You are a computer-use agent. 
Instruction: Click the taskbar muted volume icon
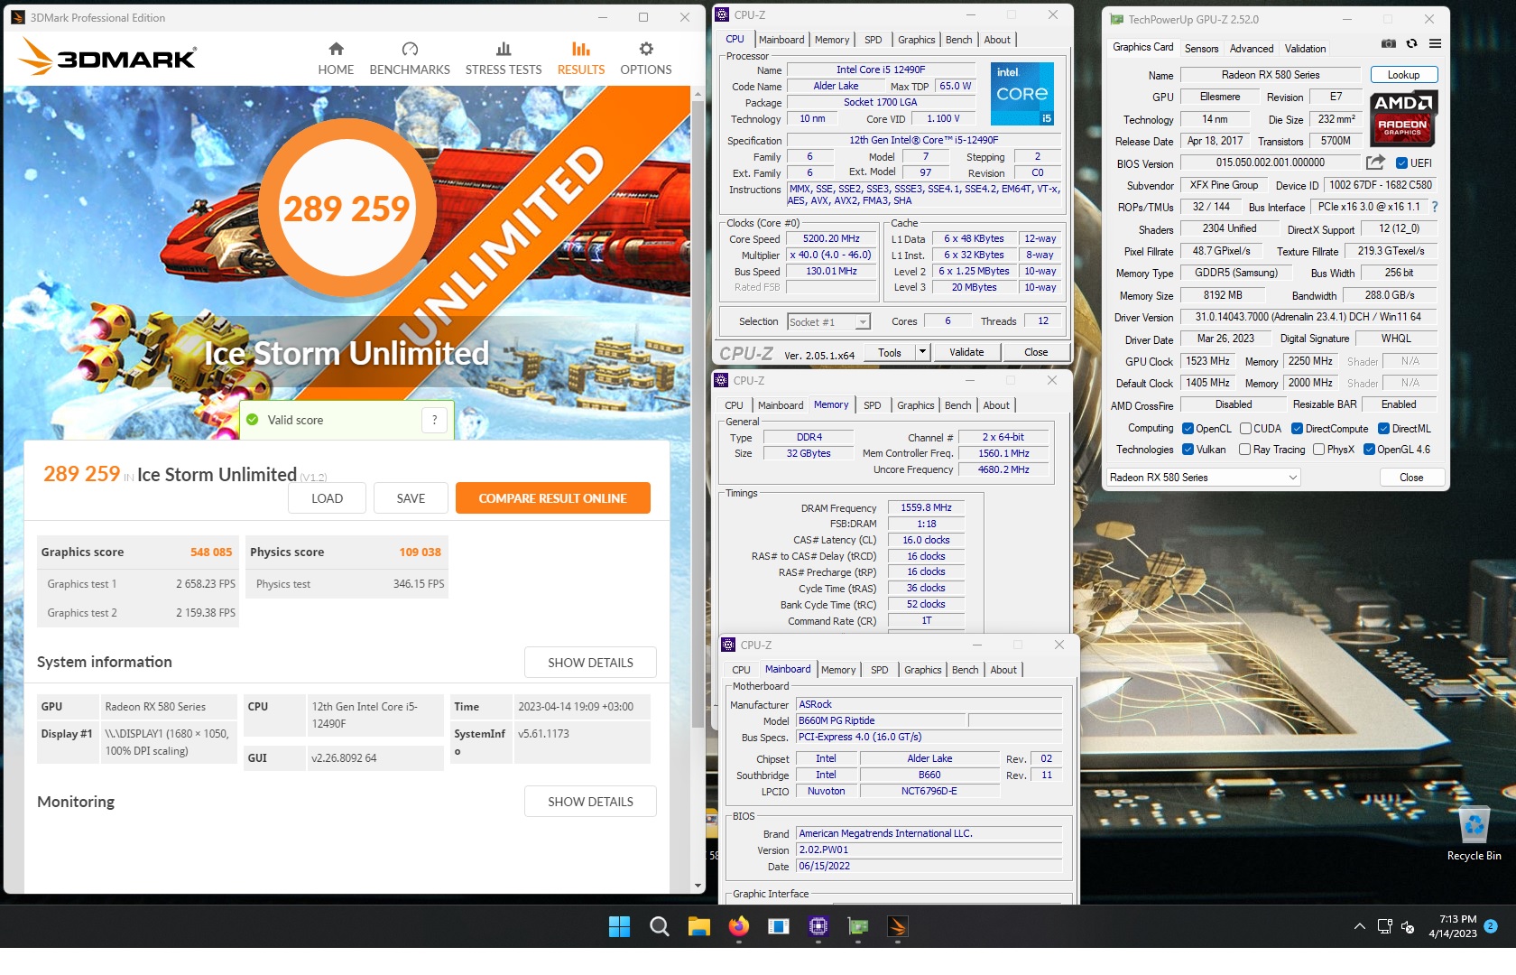pyautogui.click(x=1408, y=926)
